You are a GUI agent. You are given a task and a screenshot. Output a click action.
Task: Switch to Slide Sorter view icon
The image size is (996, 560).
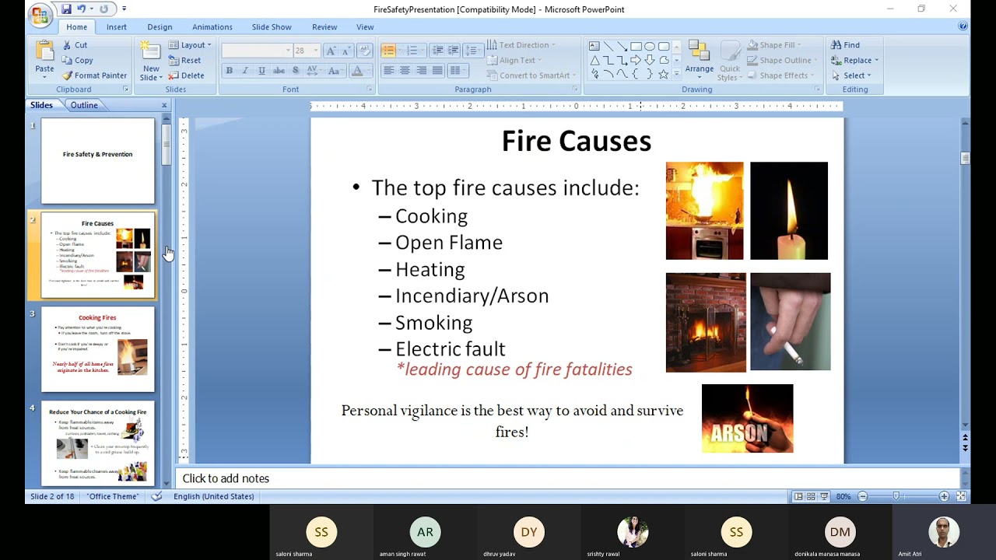pos(809,495)
